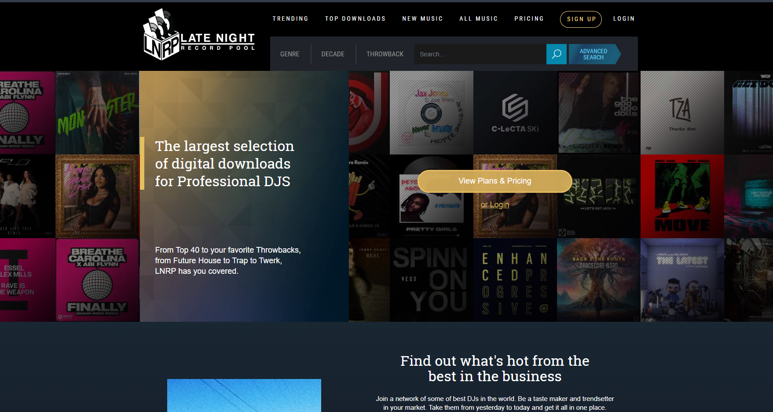Open the Essel Lex Mills cover
The height and width of the screenshot is (412, 773).
click(28, 280)
